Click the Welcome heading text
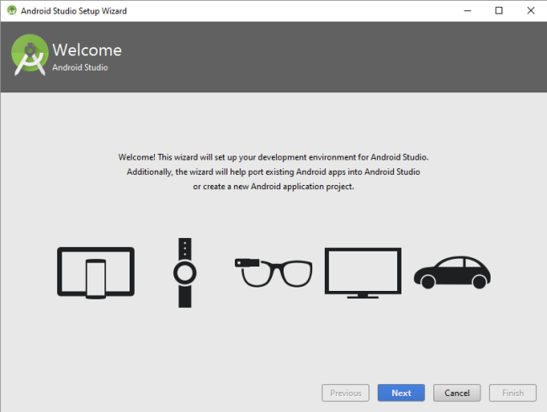Viewport: 547px width, 412px height. [87, 50]
